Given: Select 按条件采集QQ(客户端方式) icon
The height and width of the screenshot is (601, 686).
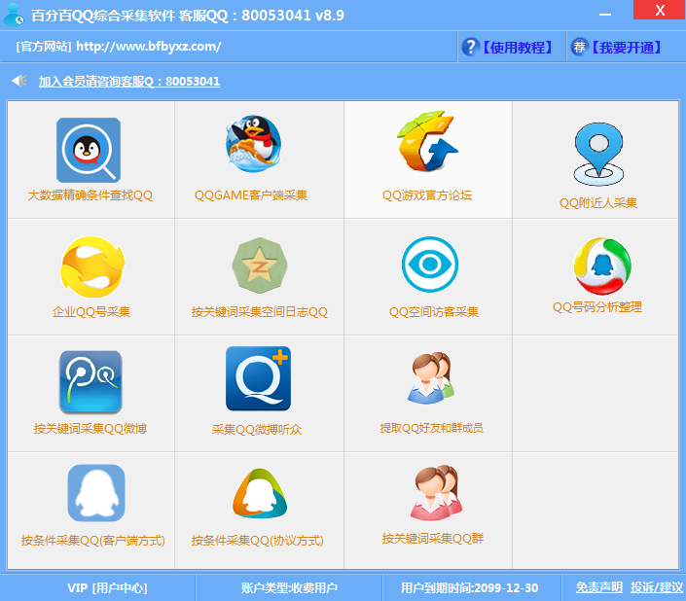Looking at the screenshot, I should coord(95,493).
